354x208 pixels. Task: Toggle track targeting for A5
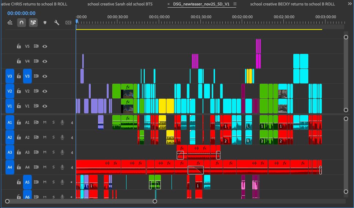(x=27, y=182)
